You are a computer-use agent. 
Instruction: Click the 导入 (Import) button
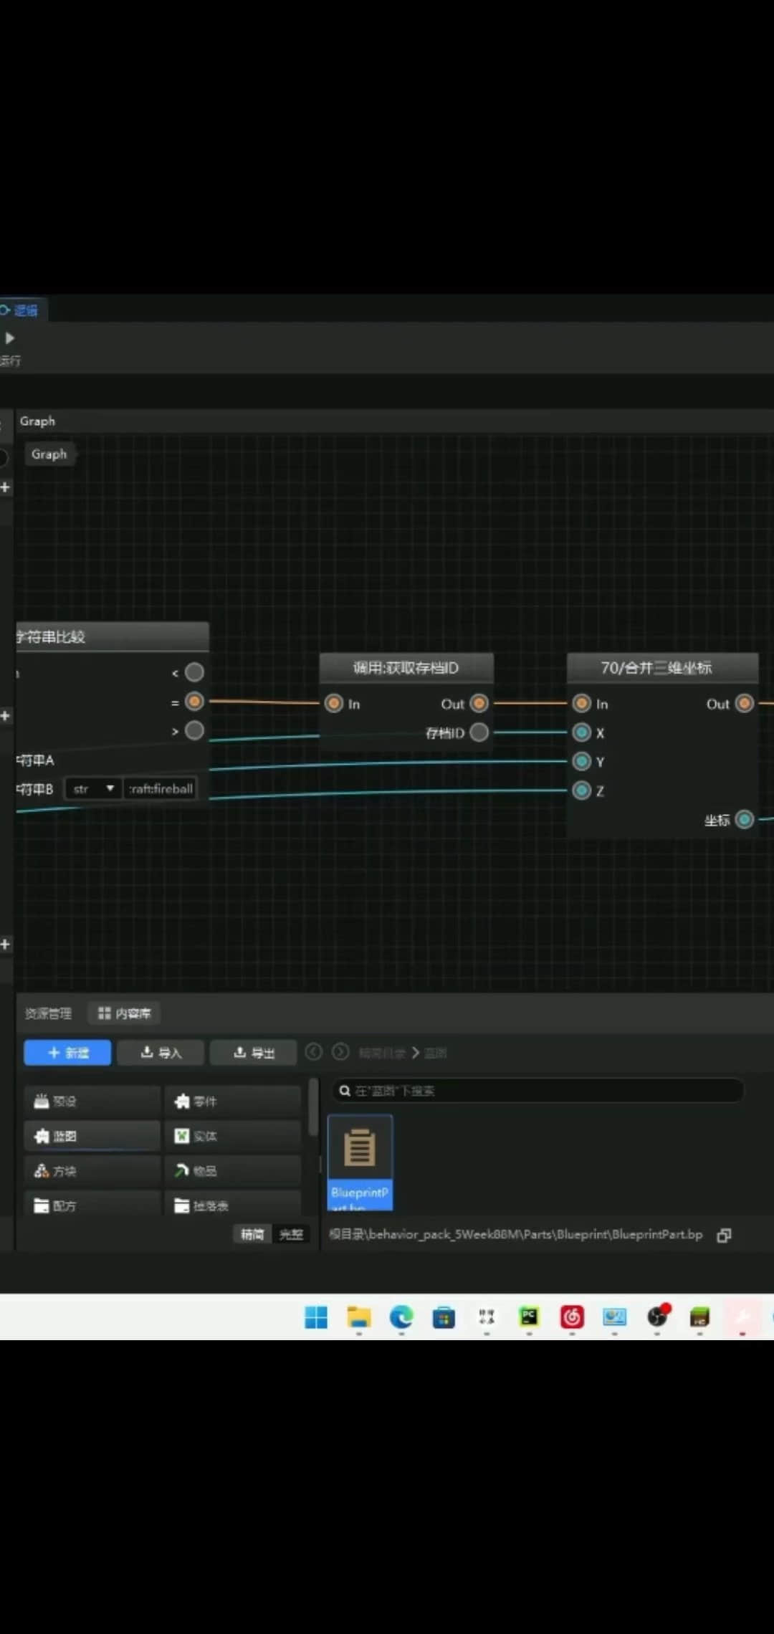[161, 1053]
